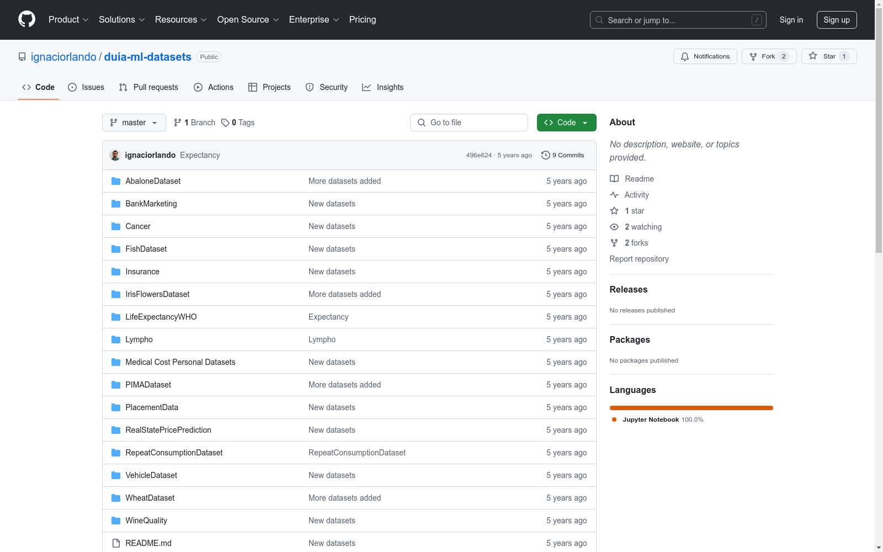Switch to the Security tab
The height and width of the screenshot is (552, 883).
coord(327,87)
